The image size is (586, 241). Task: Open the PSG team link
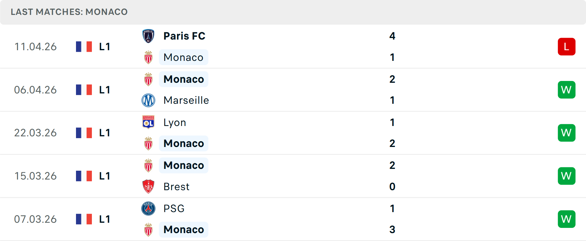pos(174,208)
